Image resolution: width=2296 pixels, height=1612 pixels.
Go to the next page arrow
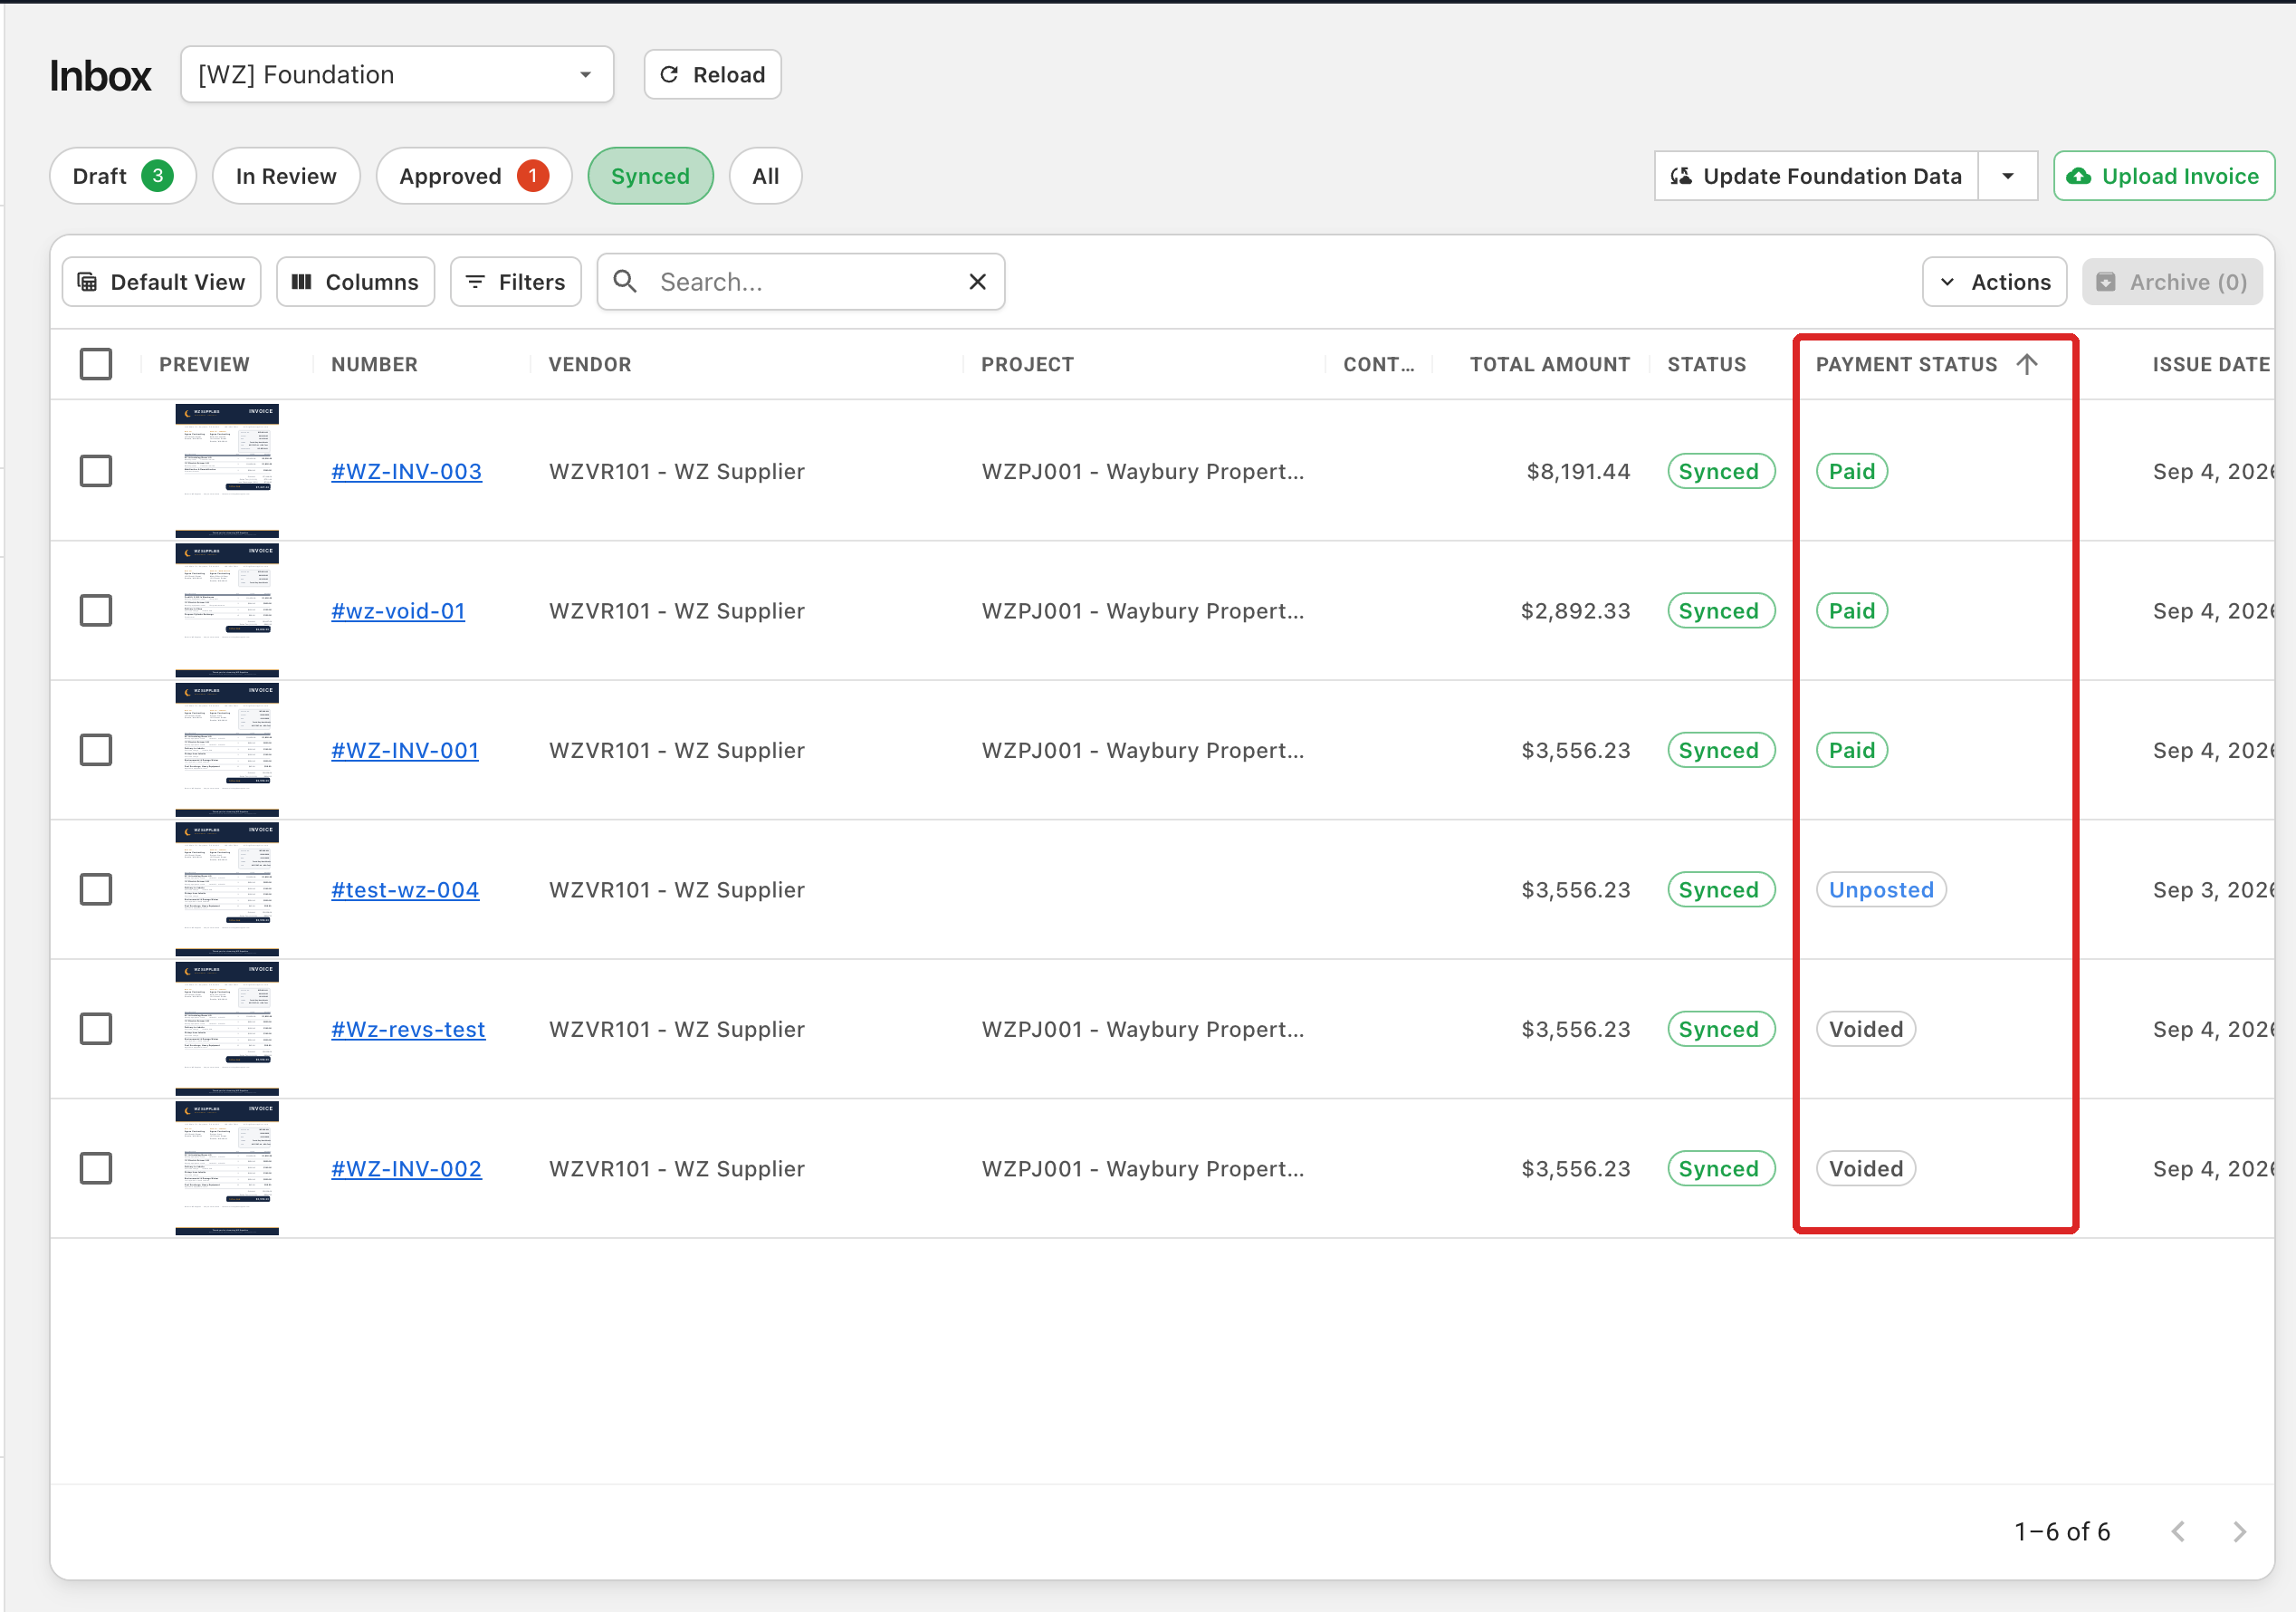(2239, 1531)
